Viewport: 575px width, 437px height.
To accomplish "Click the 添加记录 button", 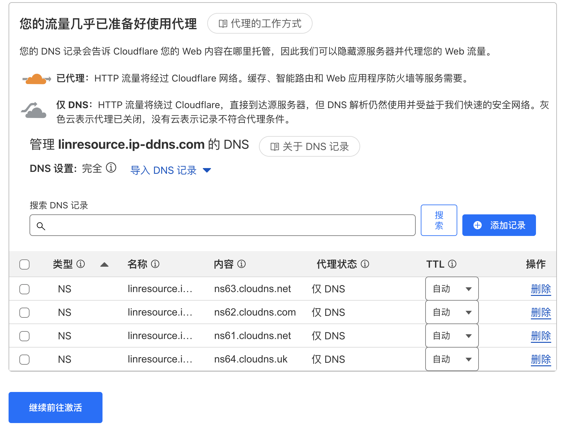I will (499, 225).
